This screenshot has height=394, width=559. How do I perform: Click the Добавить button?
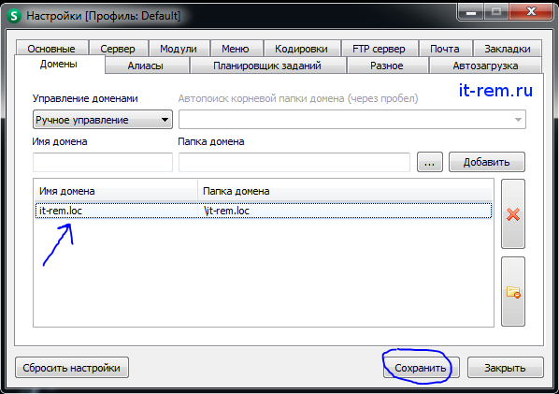point(487,163)
